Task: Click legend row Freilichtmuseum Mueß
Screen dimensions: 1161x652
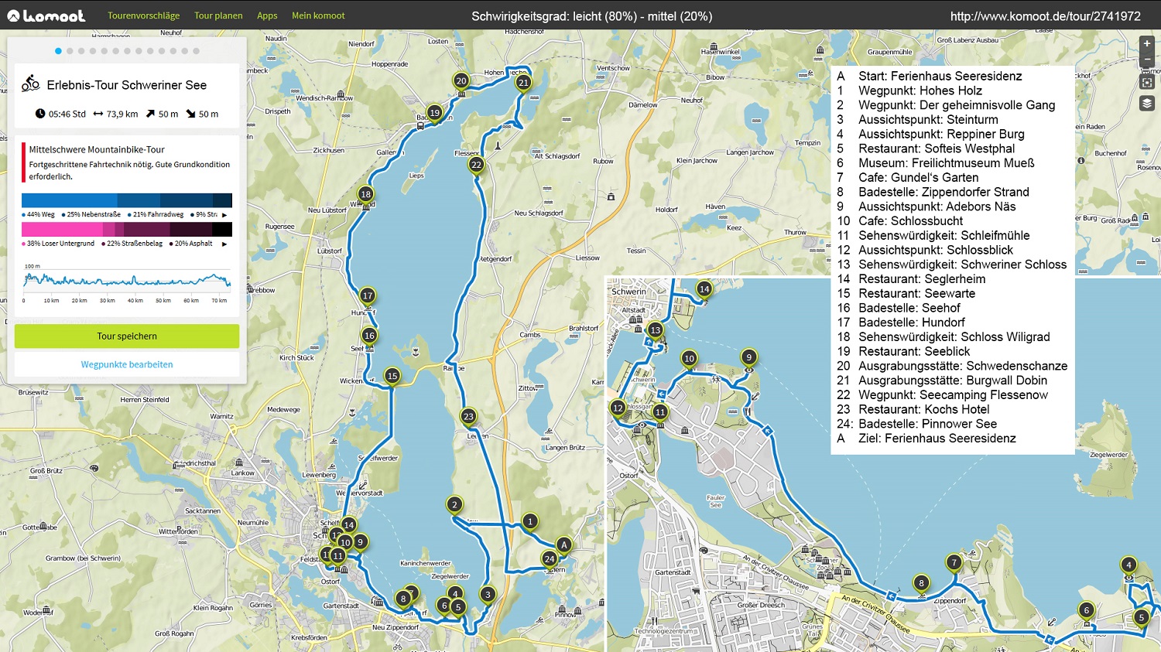Action: (936, 162)
